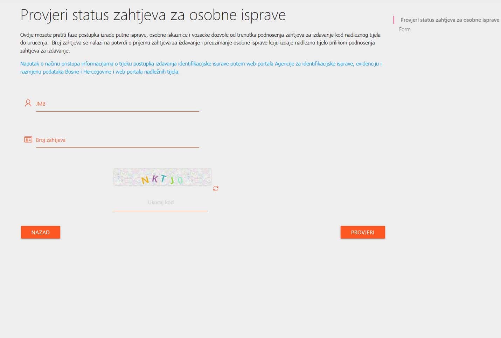Click the purple letter K in captcha

click(x=155, y=179)
